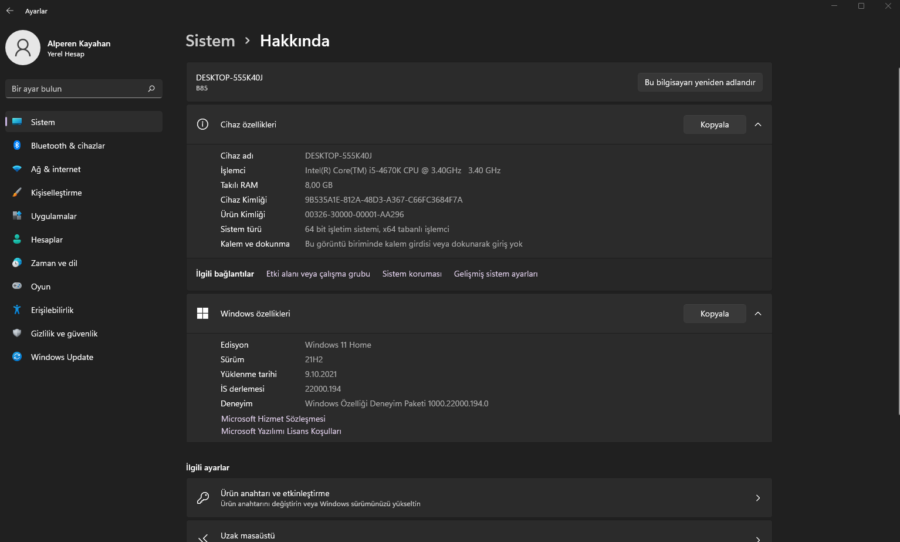Image resolution: width=900 pixels, height=542 pixels.
Task: Click the Hesaplar person icon
Action: 18,240
